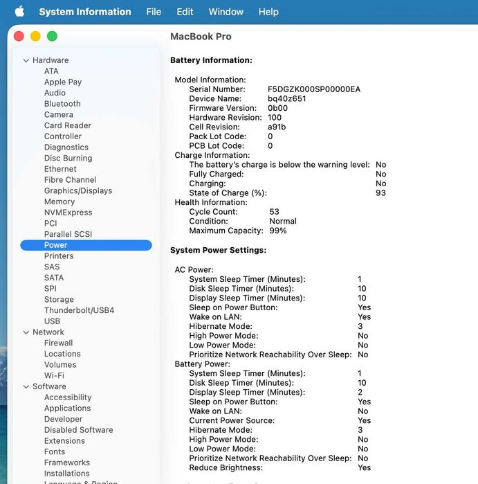Select Storage in the sidebar

click(59, 299)
